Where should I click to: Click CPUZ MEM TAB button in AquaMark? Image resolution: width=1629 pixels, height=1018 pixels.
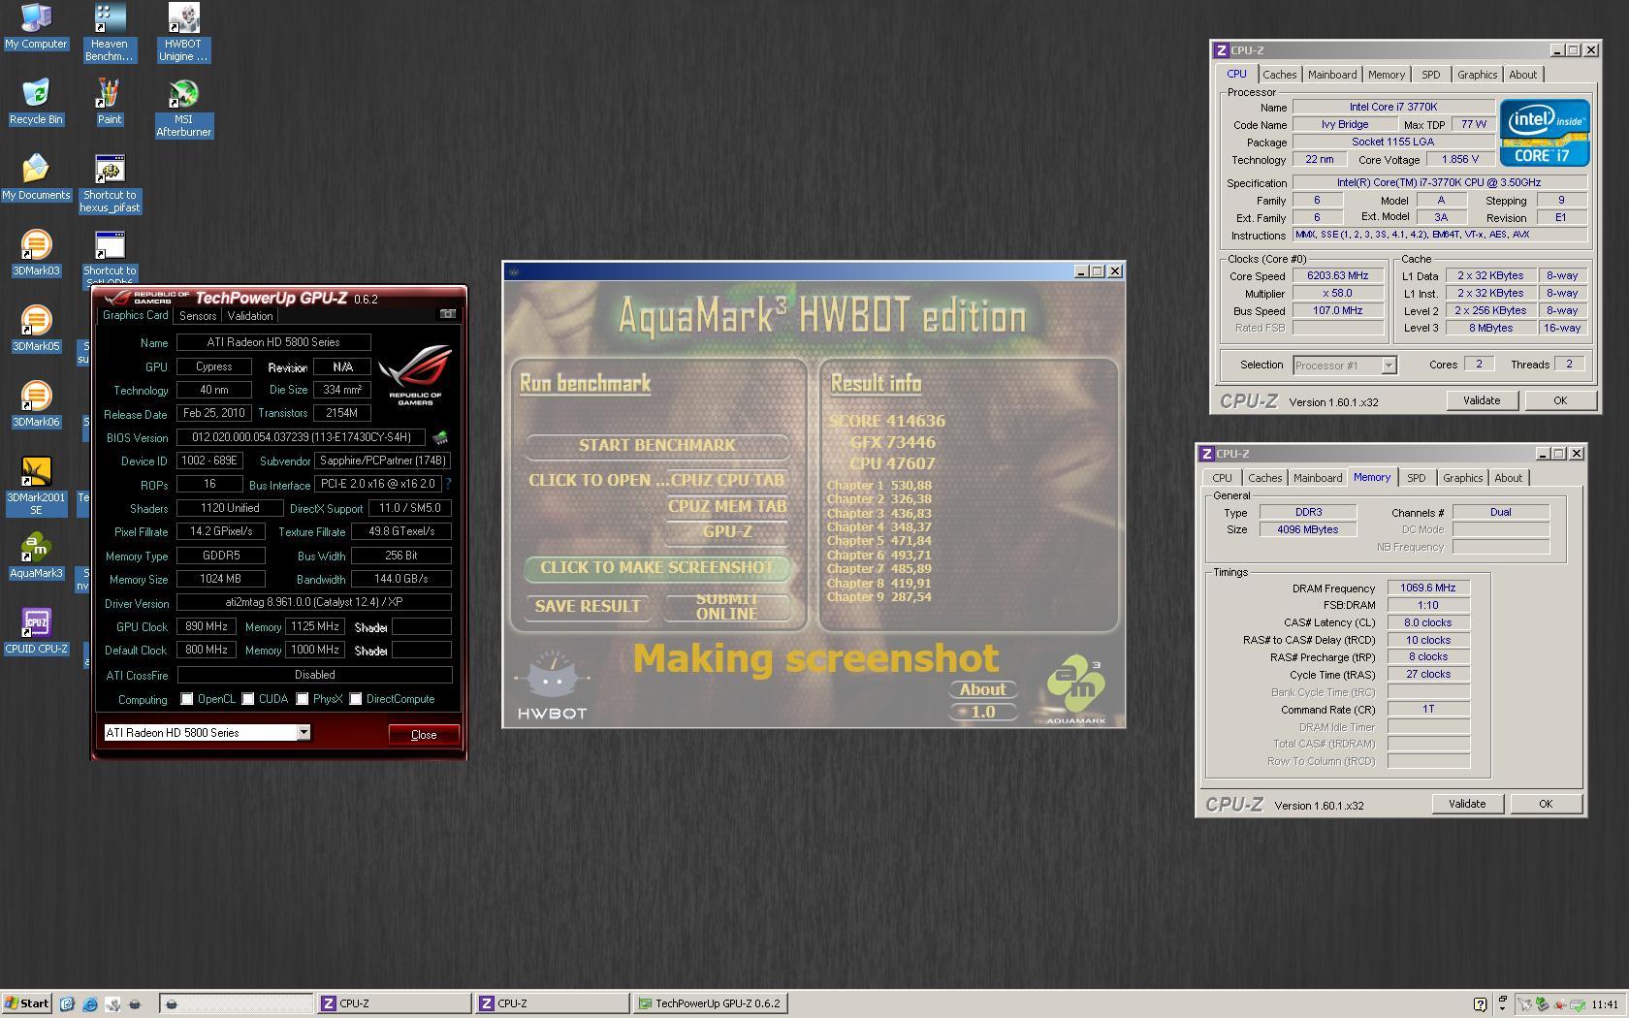pyautogui.click(x=726, y=506)
